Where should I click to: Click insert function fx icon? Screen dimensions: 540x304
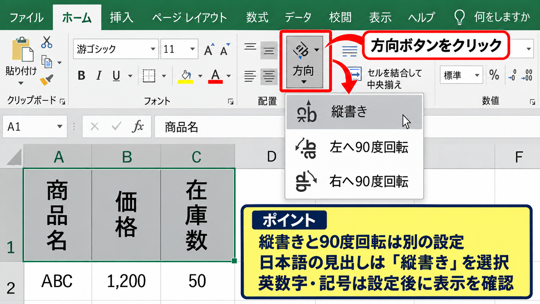(x=138, y=126)
